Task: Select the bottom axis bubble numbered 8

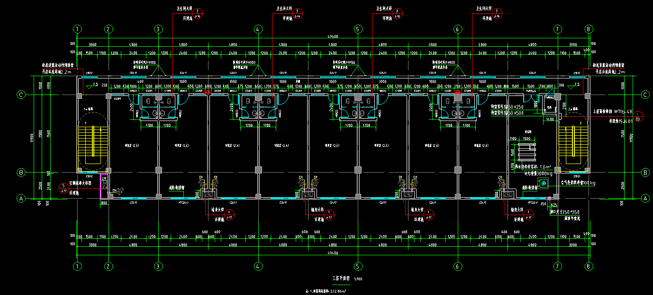Action: coord(589,265)
